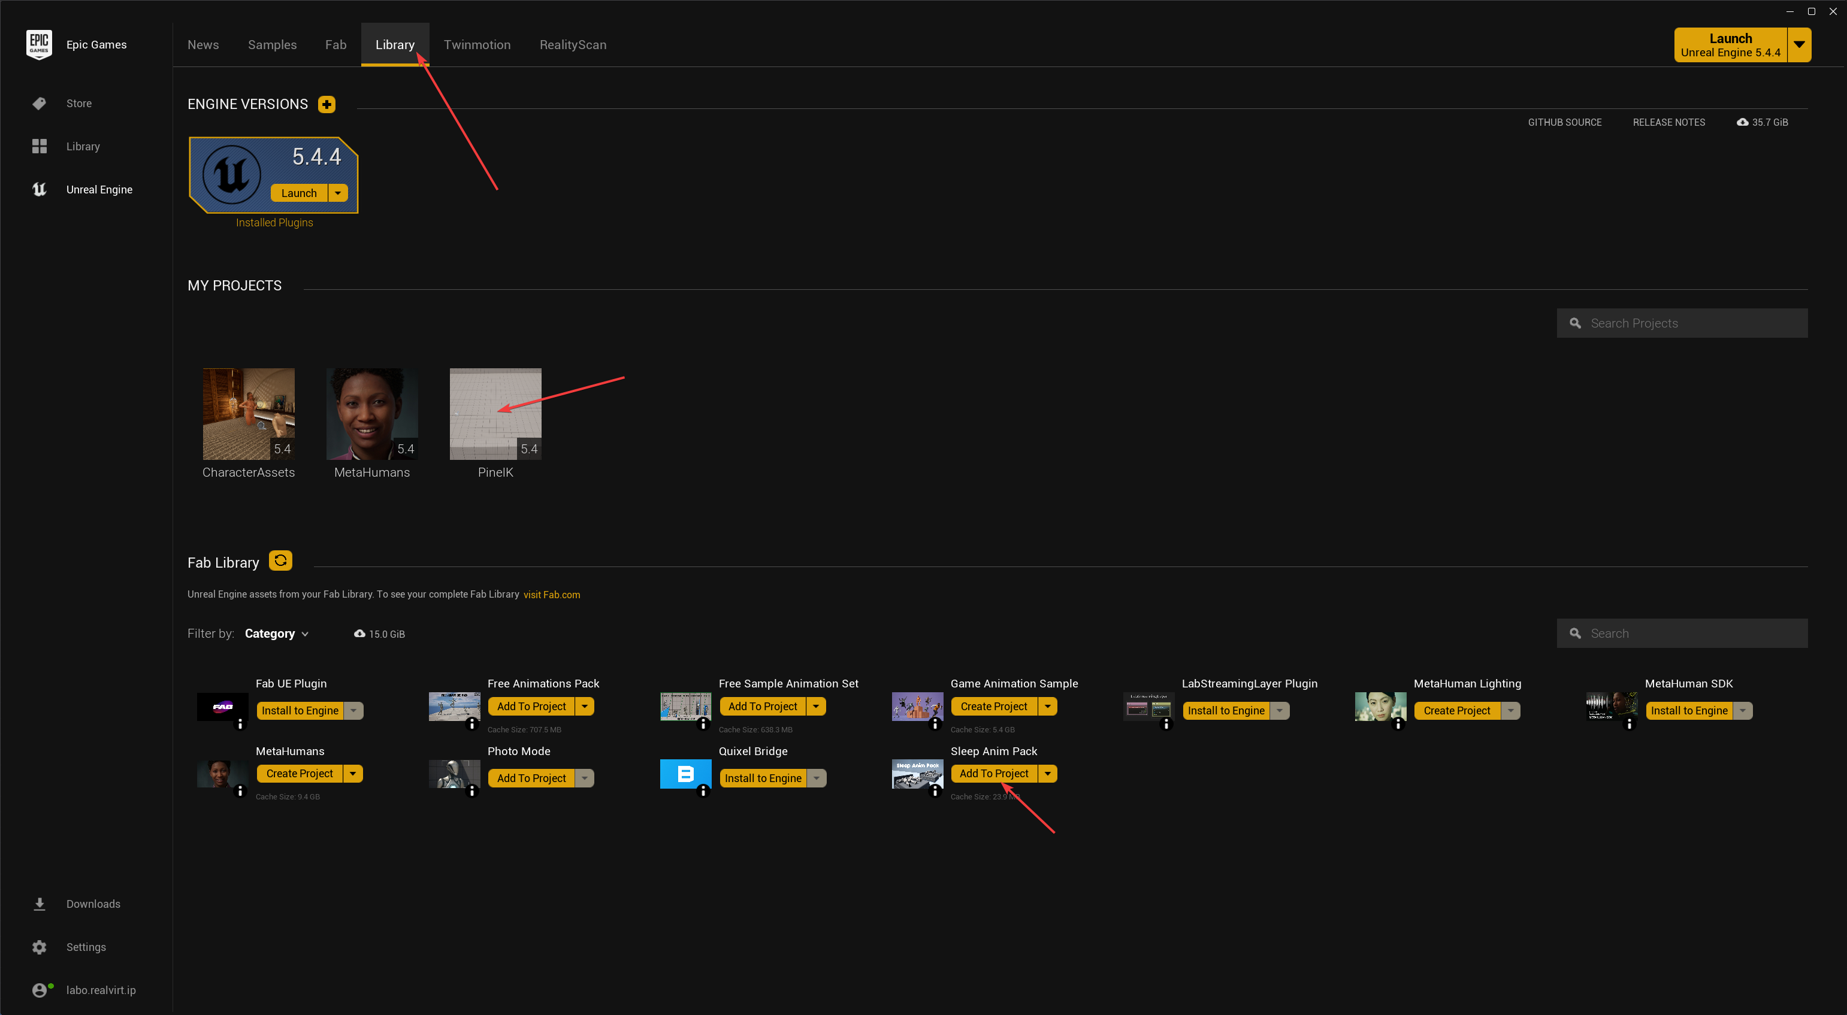The image size is (1847, 1015).
Task: Expand the top Launch Unreal Engine dropdown arrow
Action: pyautogui.click(x=1800, y=44)
